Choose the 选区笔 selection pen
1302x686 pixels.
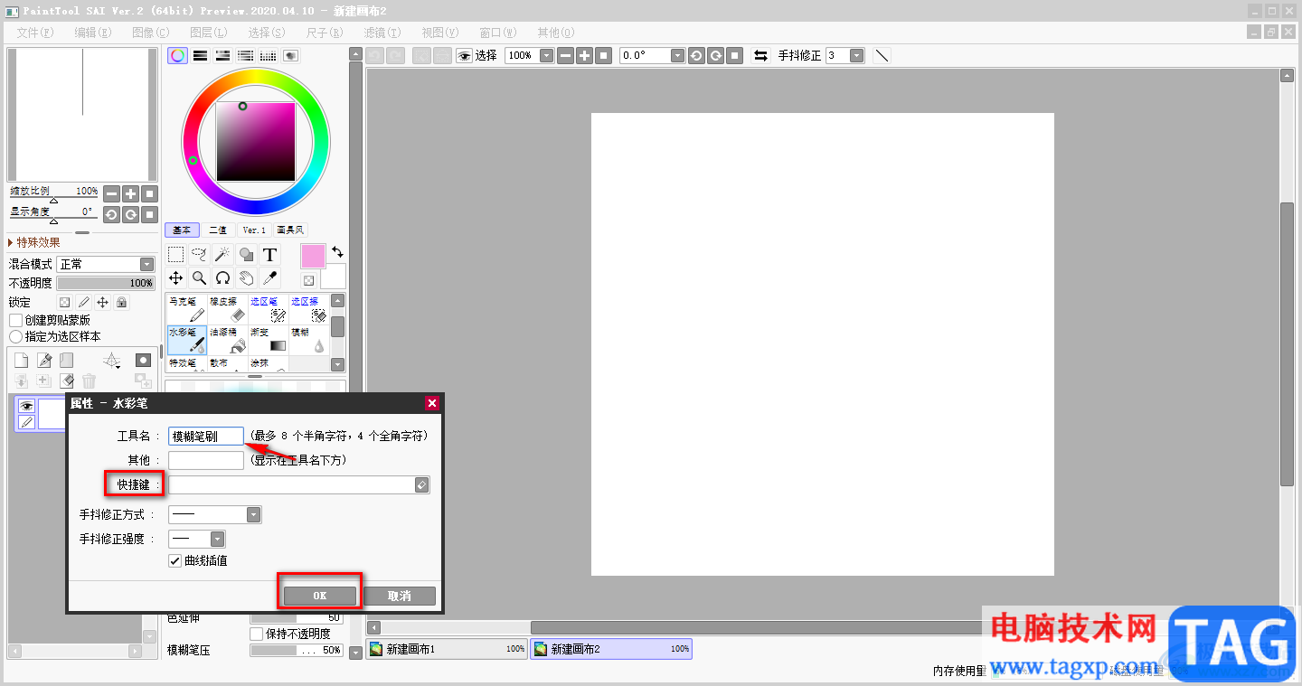[x=269, y=309]
